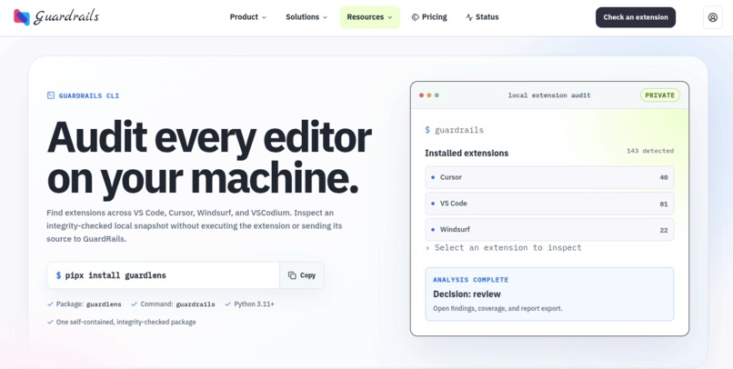The width and height of the screenshot is (733, 369).
Task: Click the red dot in terminal title bar
Action: (x=421, y=95)
